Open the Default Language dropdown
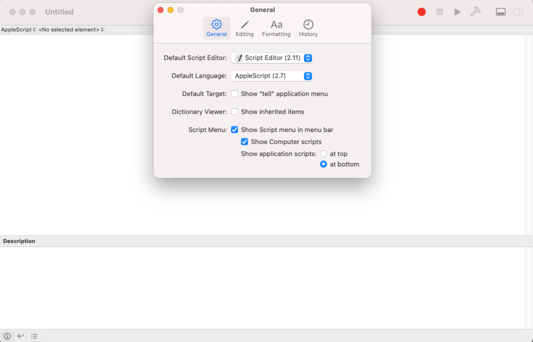 tap(272, 76)
